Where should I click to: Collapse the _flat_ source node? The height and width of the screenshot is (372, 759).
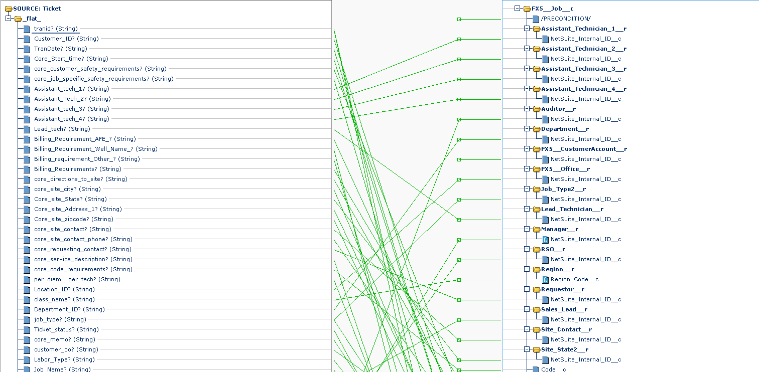coord(8,19)
